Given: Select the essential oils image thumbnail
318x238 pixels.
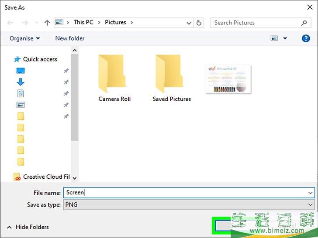Looking at the screenshot, I should pos(228,79).
